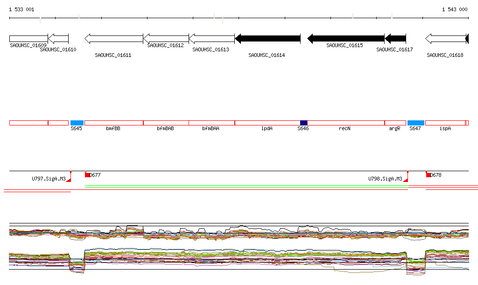The image size is (478, 285).
Task: Click the SAOUHSC_01612 white gene arrow
Action: (x=166, y=39)
